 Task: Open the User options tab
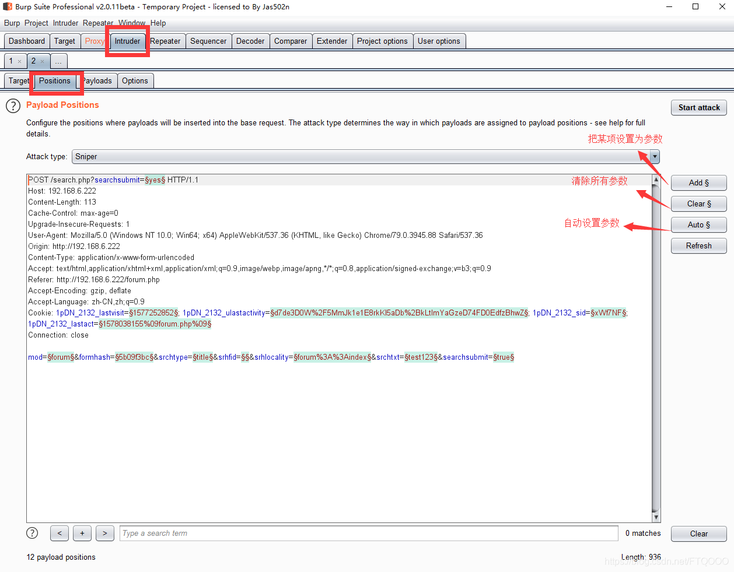pyautogui.click(x=439, y=41)
